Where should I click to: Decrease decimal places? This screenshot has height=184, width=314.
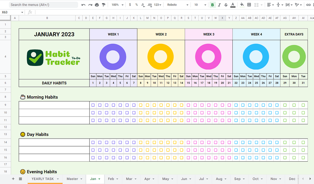click(143, 5)
